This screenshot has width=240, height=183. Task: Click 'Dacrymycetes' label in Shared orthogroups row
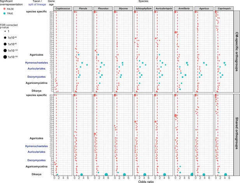pos(37,160)
